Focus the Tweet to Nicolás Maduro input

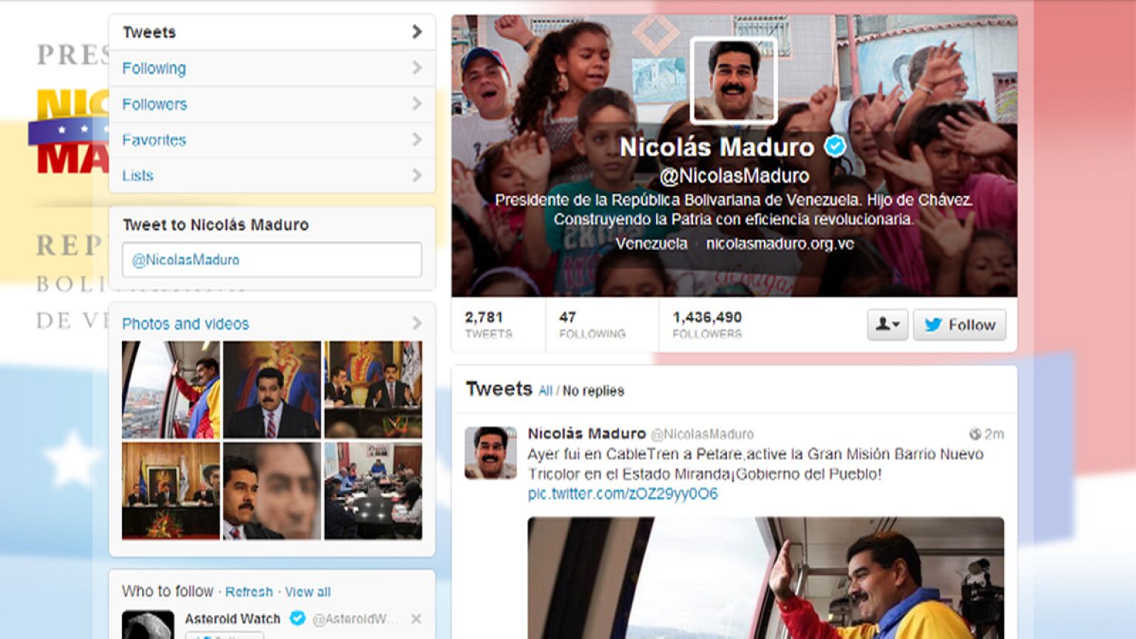pos(272,260)
